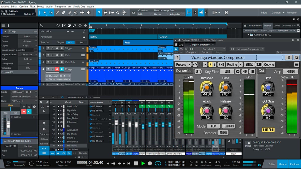
Task: Click the tempo value 123.00
Action: [x=236, y=162]
